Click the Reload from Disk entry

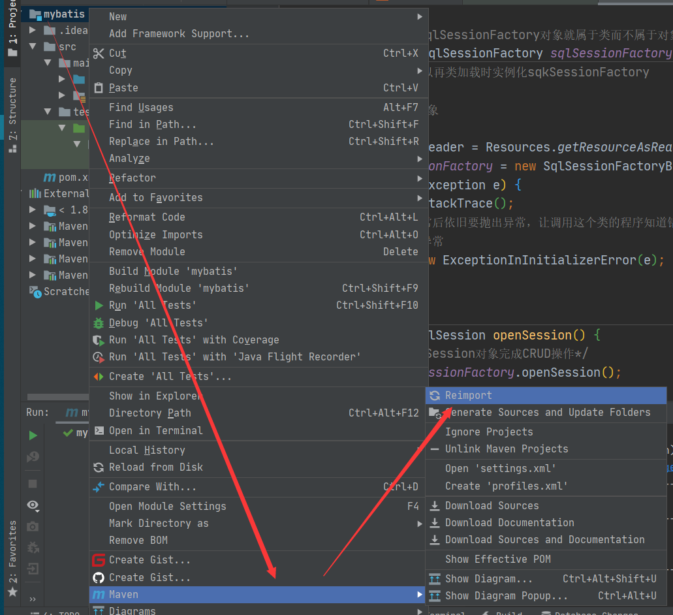pos(155,467)
